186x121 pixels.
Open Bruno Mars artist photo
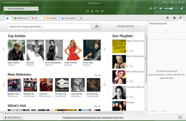coord(92,50)
